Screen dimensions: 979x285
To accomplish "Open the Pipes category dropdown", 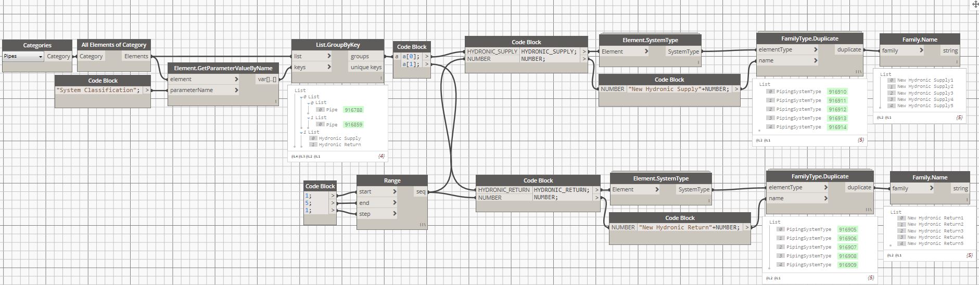I will (x=23, y=56).
